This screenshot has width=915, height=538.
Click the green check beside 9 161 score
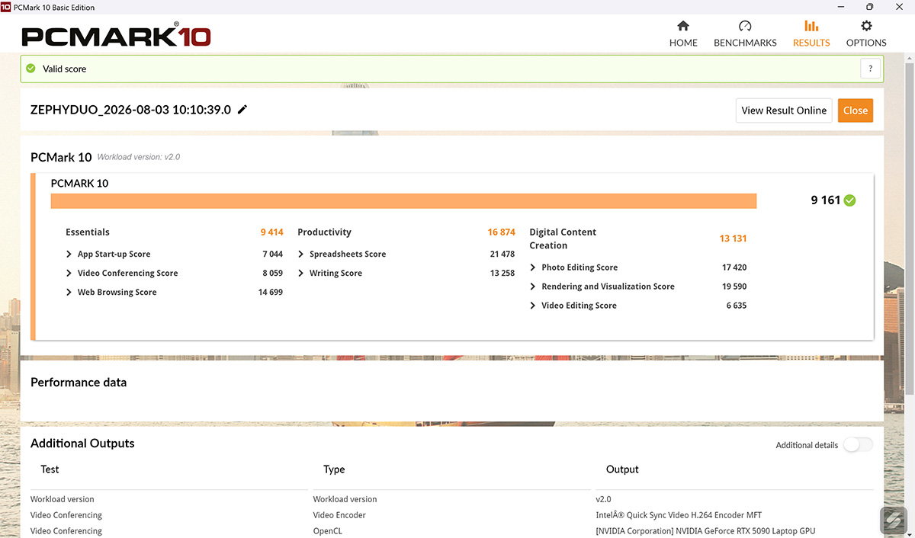(x=849, y=200)
